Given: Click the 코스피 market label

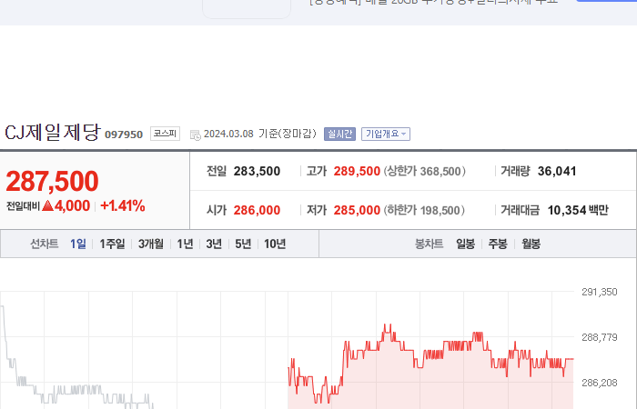Looking at the screenshot, I should [165, 134].
